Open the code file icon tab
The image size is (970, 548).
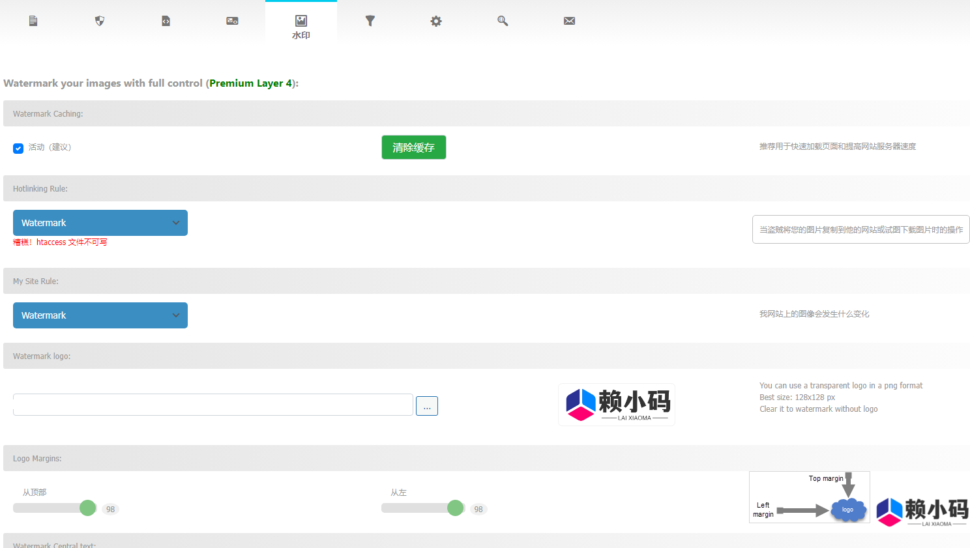(x=166, y=21)
